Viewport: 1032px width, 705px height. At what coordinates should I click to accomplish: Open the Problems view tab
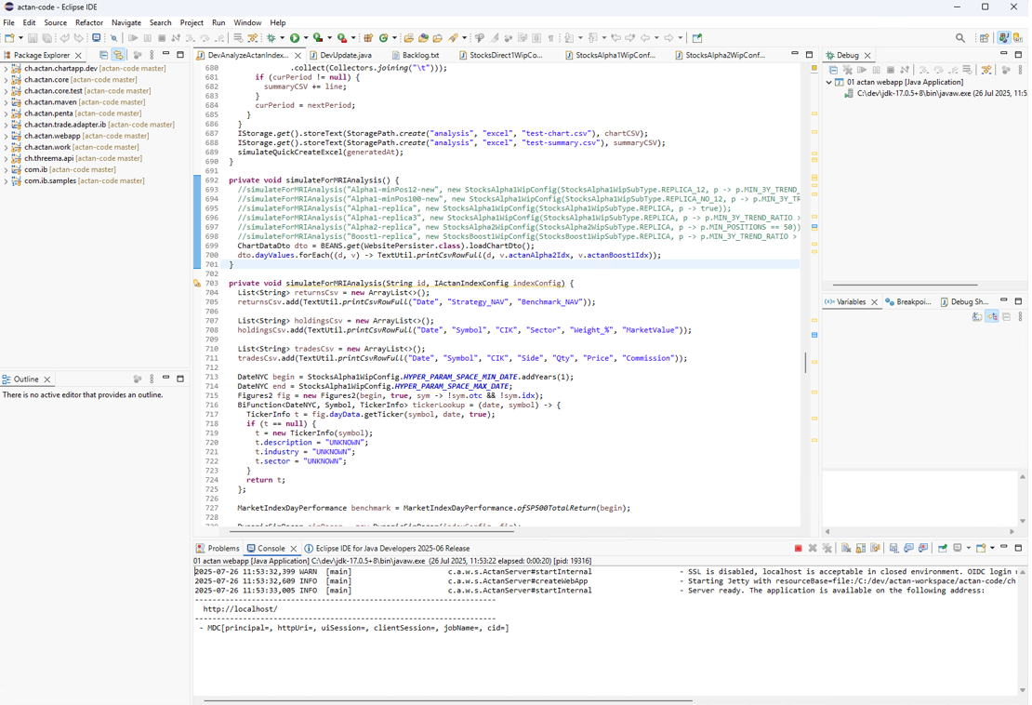point(222,549)
